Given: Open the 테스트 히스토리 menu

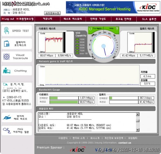Looking at the screenshot, I should [73, 19].
